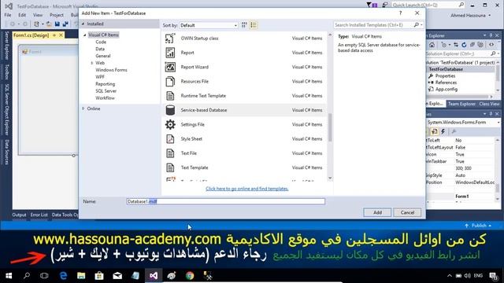Open the Mail app from taskbar
504x283 pixels.
click(x=117, y=276)
